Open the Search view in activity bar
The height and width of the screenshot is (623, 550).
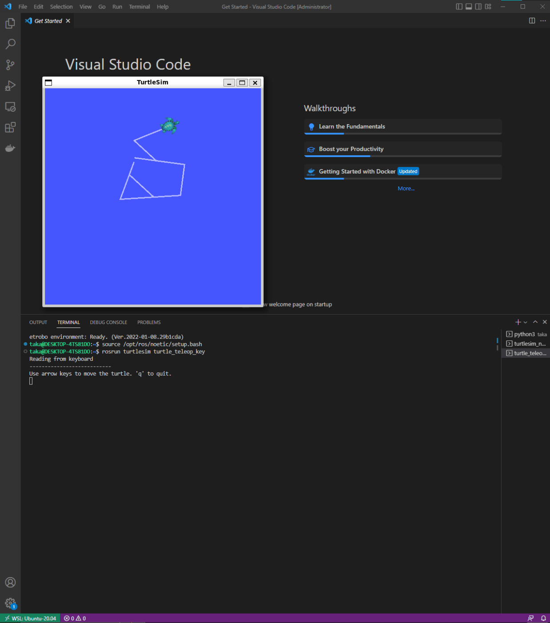click(x=10, y=44)
